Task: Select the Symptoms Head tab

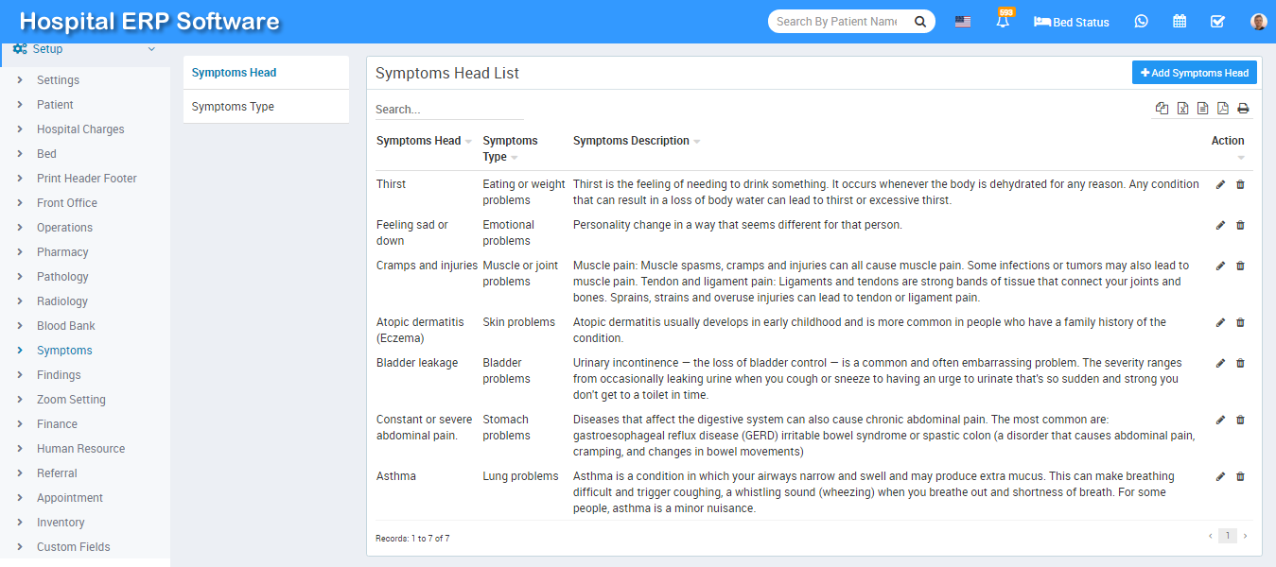Action: click(x=234, y=73)
